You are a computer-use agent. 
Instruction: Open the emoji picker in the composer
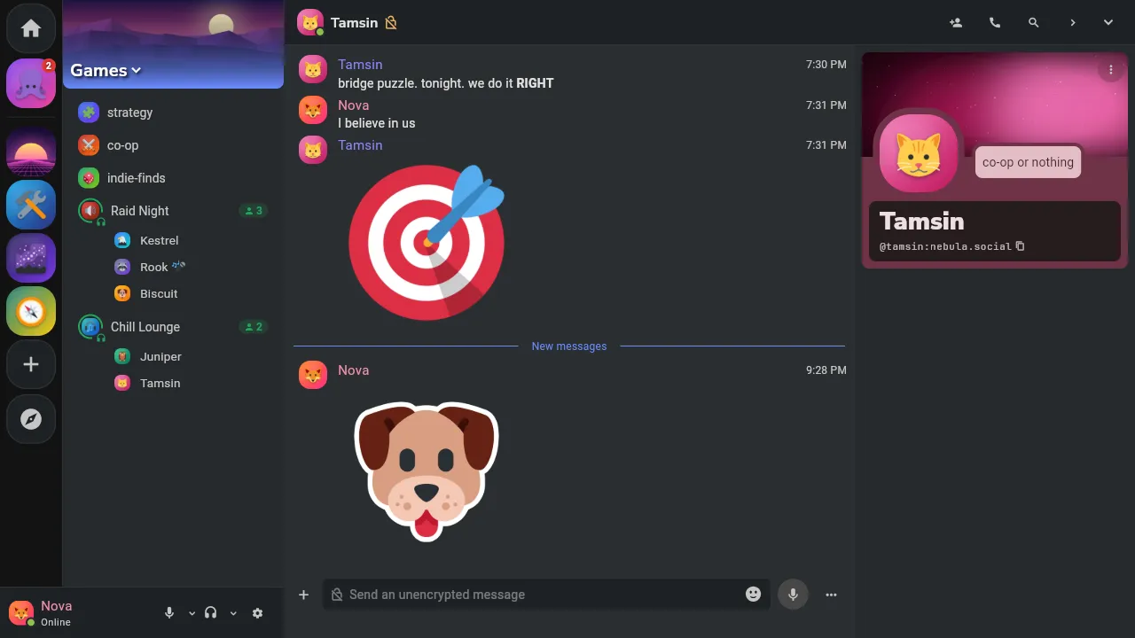click(754, 595)
